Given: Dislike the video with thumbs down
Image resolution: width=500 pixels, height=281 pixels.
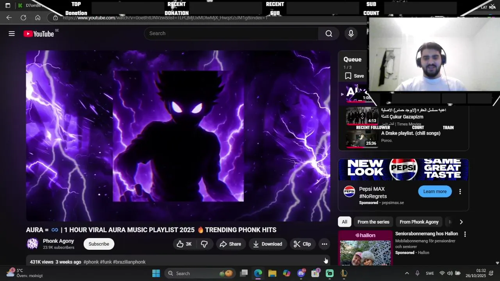Looking at the screenshot, I should point(204,244).
